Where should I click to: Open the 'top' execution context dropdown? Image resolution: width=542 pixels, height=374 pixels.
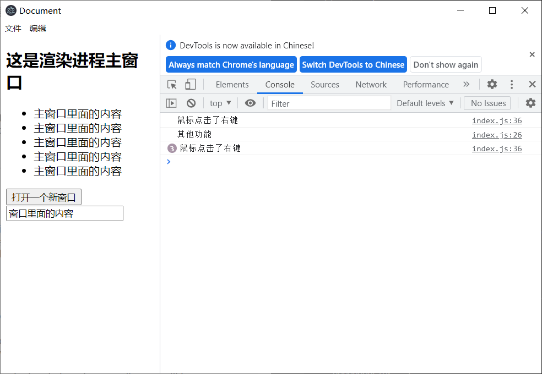(219, 103)
